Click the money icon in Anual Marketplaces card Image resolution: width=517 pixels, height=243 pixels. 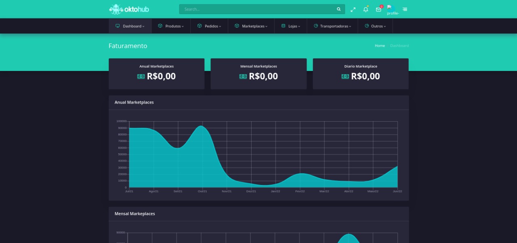tap(141, 76)
